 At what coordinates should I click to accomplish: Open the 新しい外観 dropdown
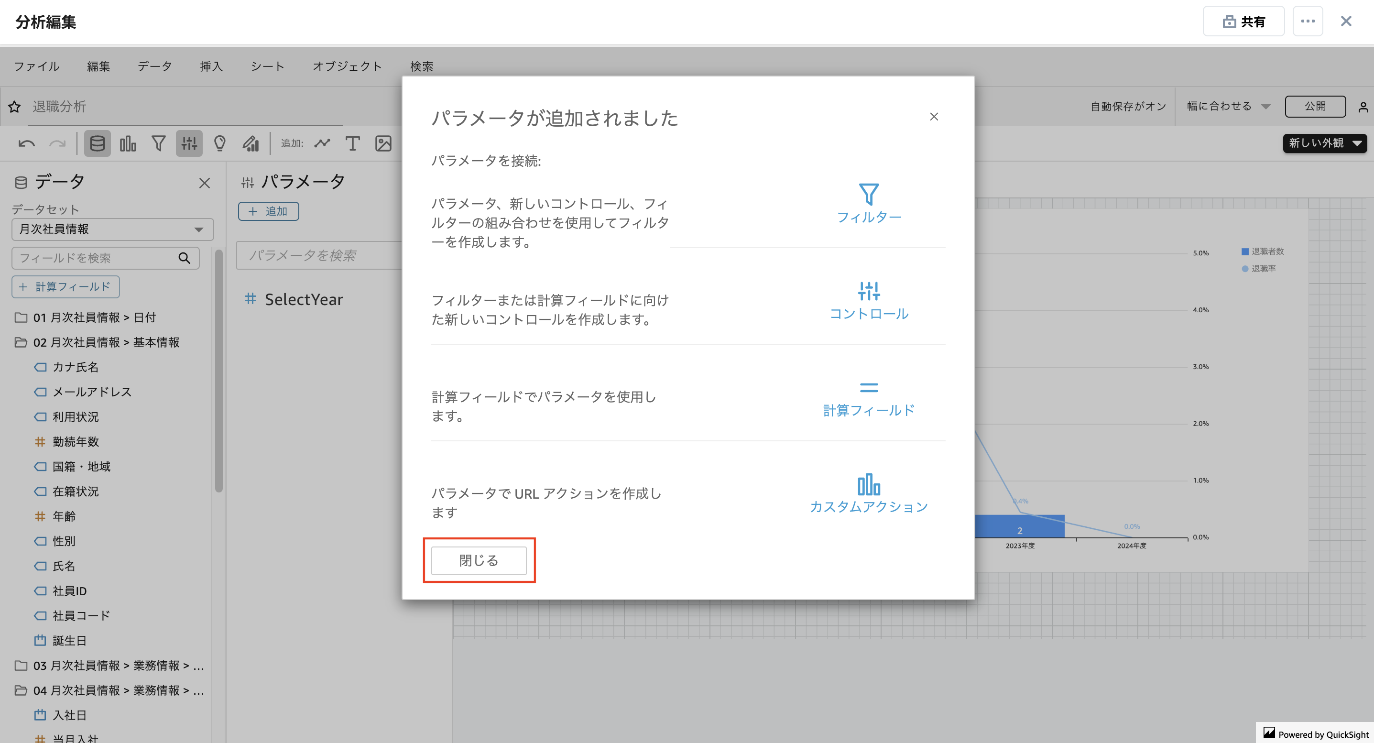(x=1324, y=143)
